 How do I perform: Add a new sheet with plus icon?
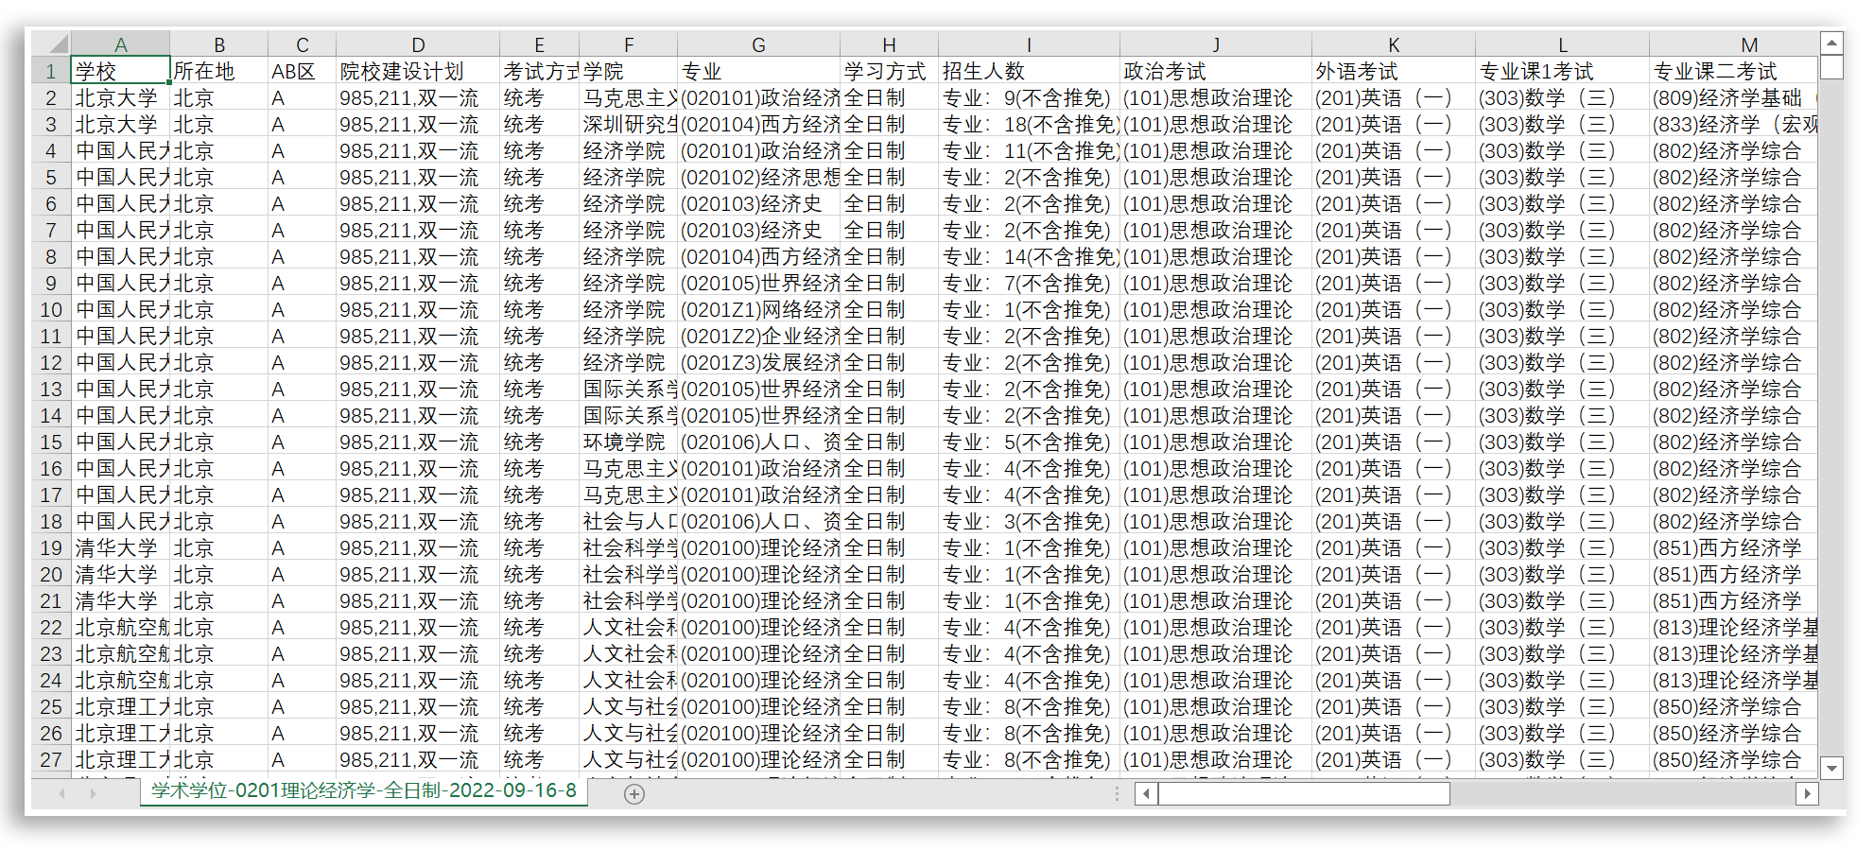[634, 794]
